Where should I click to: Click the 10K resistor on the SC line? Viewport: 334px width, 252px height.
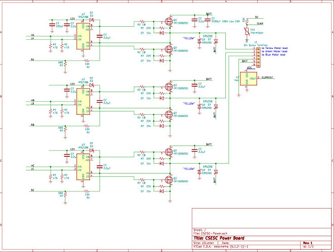[x=86, y=191]
